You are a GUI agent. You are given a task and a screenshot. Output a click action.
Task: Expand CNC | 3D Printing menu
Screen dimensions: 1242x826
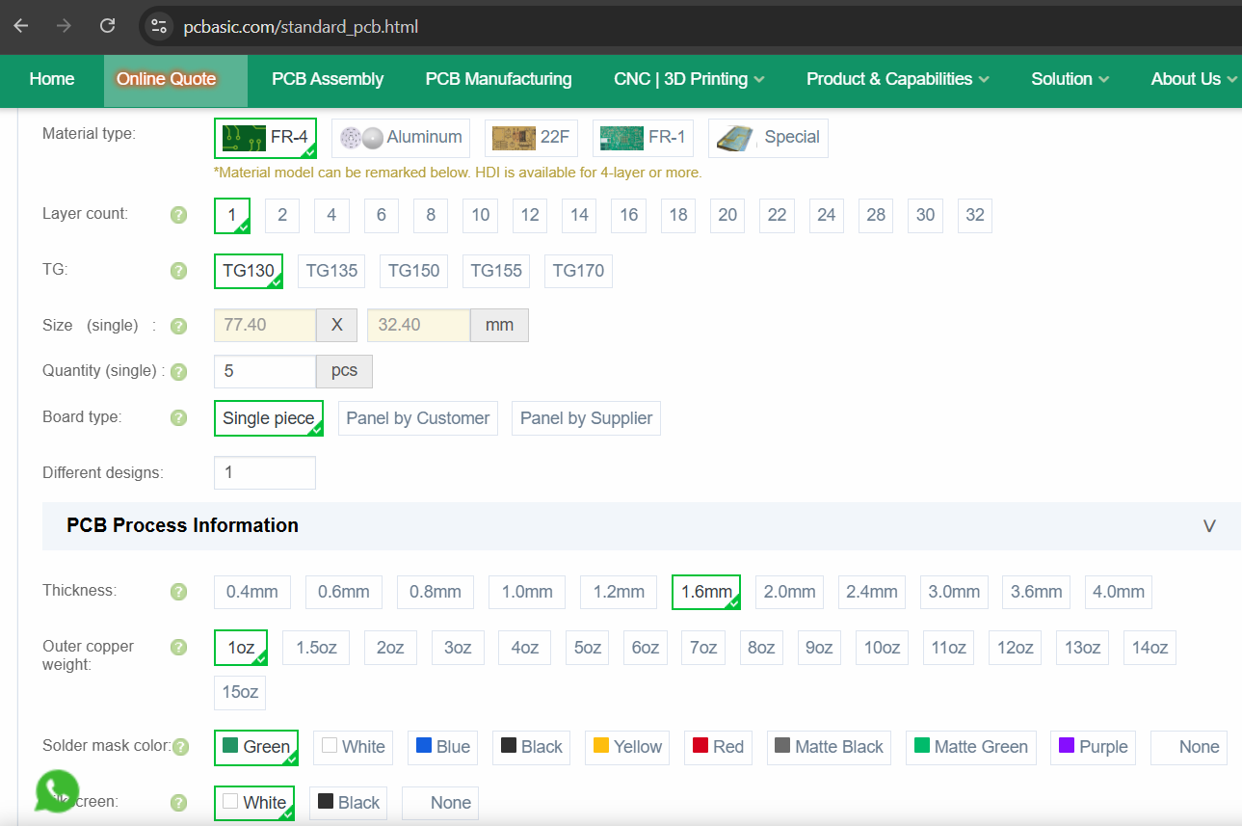pos(689,79)
